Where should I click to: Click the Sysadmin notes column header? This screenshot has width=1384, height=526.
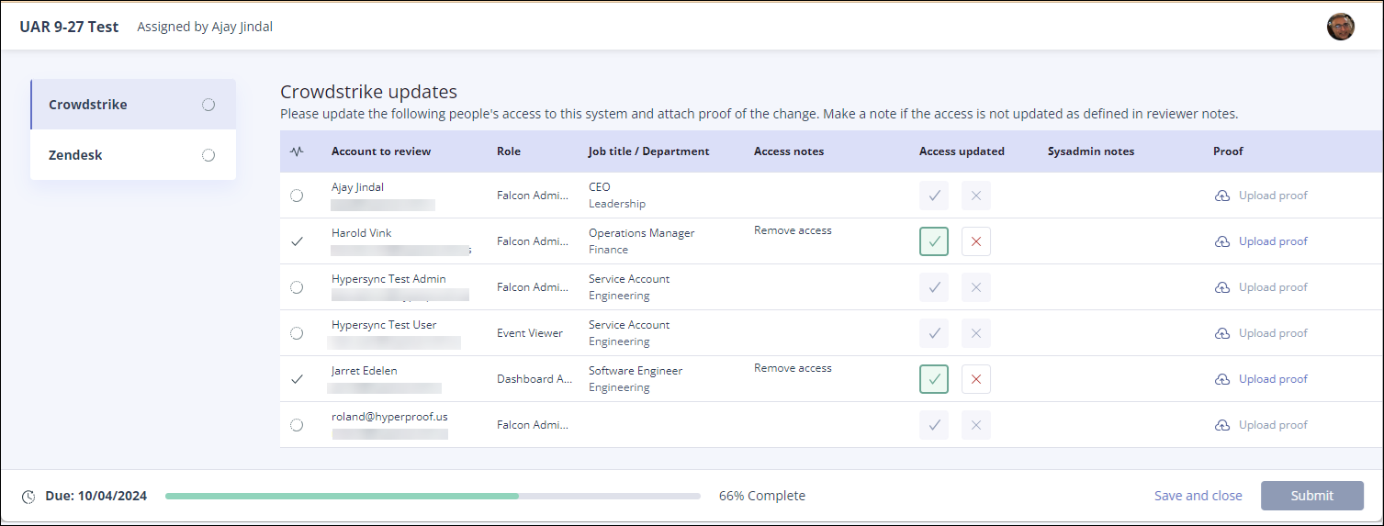[1091, 151]
